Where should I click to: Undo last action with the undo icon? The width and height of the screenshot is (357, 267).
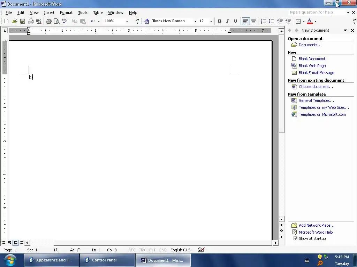click(93, 21)
